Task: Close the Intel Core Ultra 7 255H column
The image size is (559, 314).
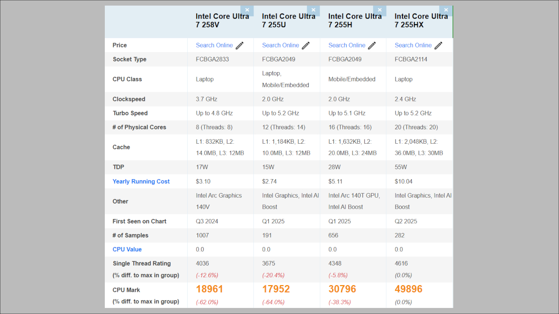Action: tap(380, 10)
